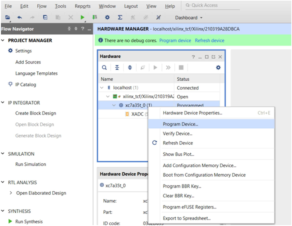The width and height of the screenshot is (292, 226).
Task: Click Collapse All icon in Hardware panel
Action: (x=117, y=67)
